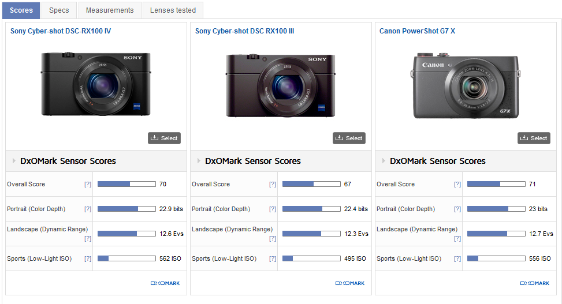Click RX100 III Overall Score bar showing 67

click(x=311, y=184)
